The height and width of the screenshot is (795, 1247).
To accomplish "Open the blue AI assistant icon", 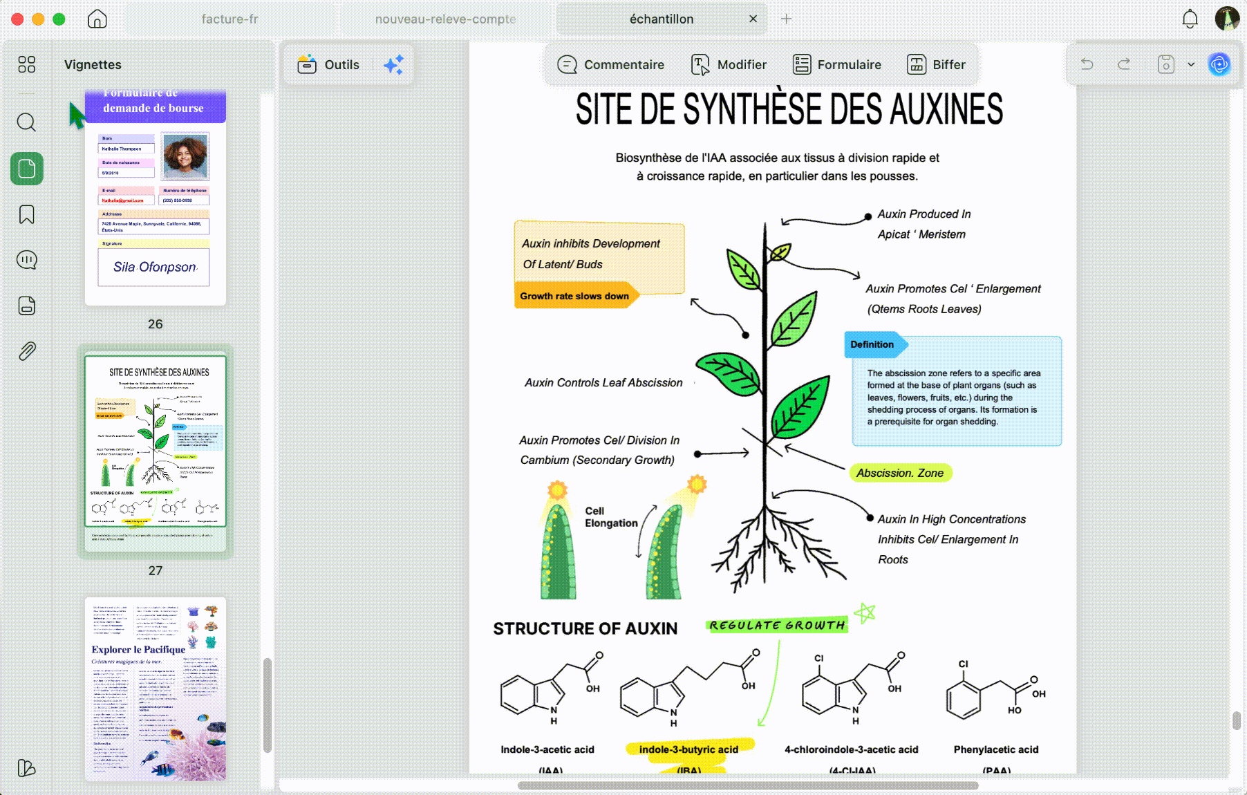I will pos(1219,64).
